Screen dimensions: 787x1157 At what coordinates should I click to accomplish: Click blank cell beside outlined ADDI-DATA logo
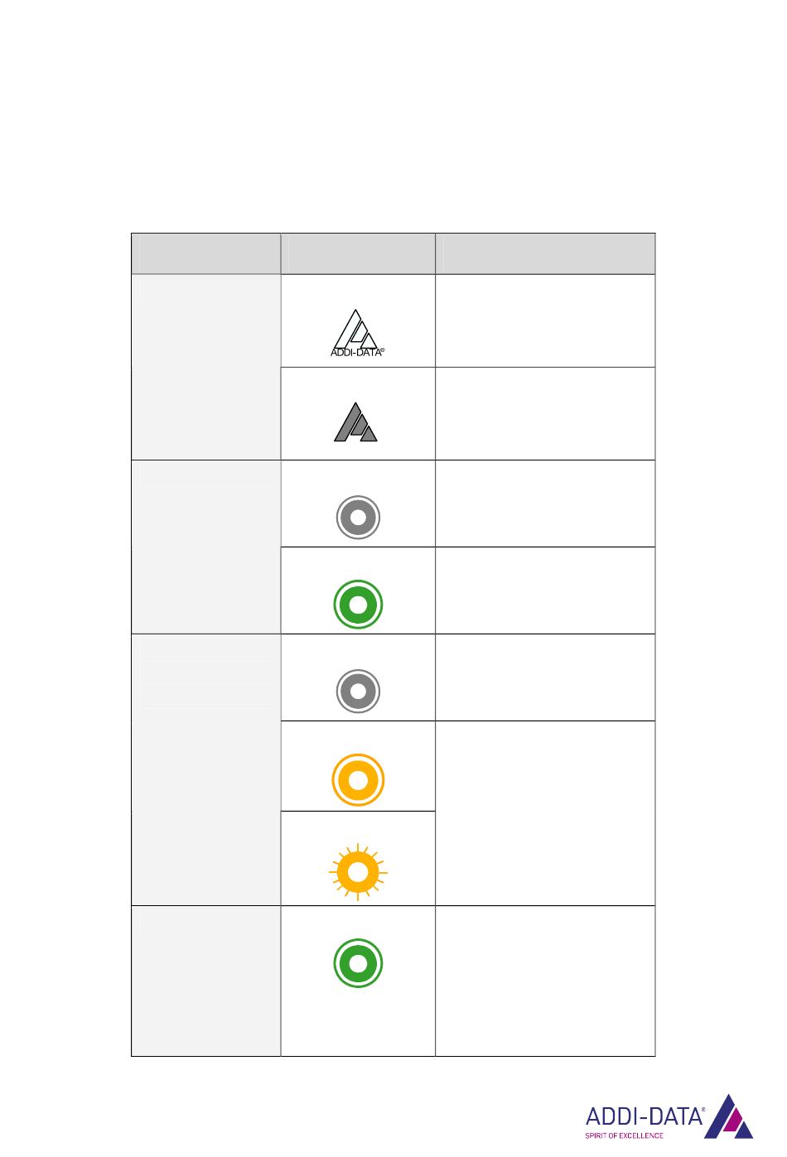coord(545,321)
